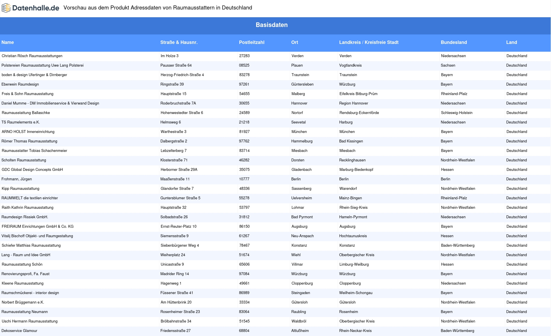The height and width of the screenshot is (336, 551).
Task: Click the Basisdaten section header
Action: tap(271, 25)
